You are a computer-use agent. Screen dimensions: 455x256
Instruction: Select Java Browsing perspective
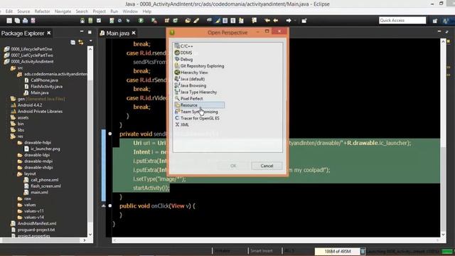(x=191, y=85)
